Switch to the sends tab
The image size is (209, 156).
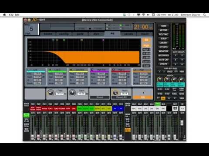(x=128, y=34)
